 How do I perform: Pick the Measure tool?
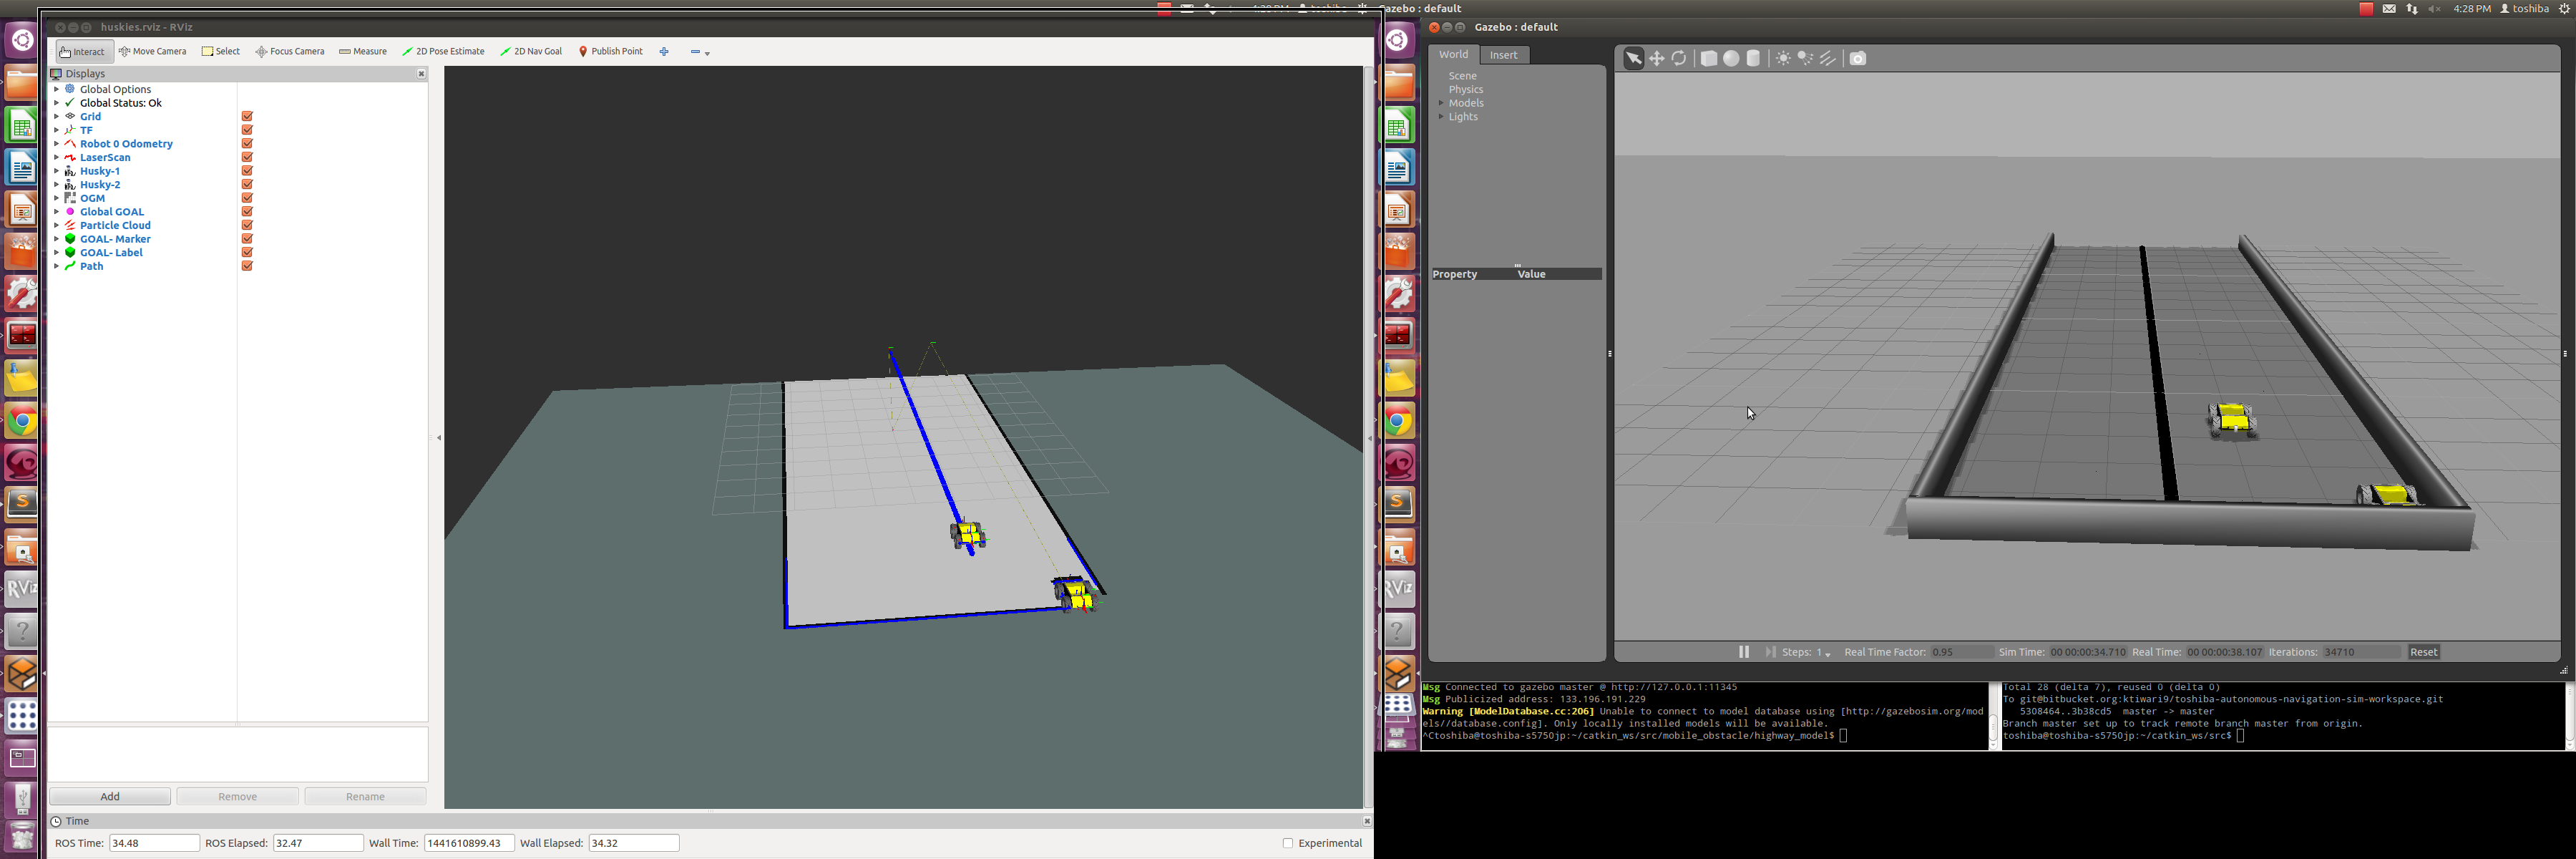pos(363,52)
